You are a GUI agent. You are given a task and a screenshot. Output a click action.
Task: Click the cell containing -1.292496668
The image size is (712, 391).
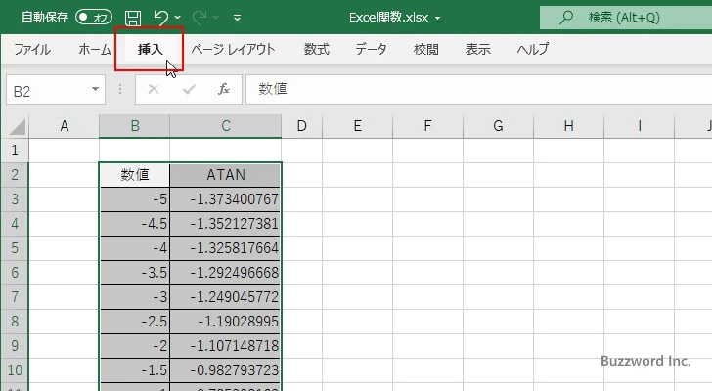coord(226,273)
